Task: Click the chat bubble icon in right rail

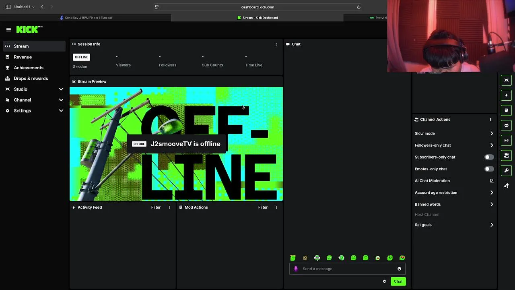Action: [x=506, y=125]
